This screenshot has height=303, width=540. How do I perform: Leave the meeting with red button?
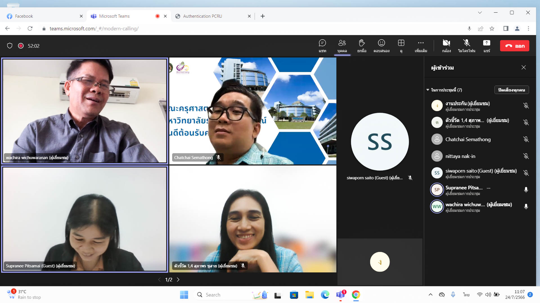pyautogui.click(x=514, y=46)
